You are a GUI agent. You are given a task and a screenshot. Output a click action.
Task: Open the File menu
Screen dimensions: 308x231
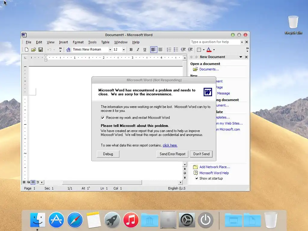pos(29,42)
